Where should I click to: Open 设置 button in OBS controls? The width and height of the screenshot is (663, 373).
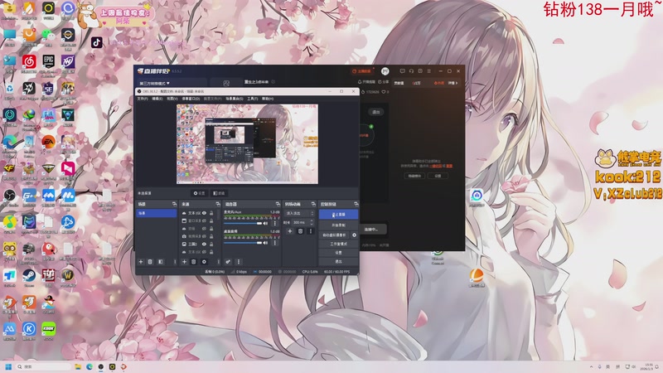point(338,253)
